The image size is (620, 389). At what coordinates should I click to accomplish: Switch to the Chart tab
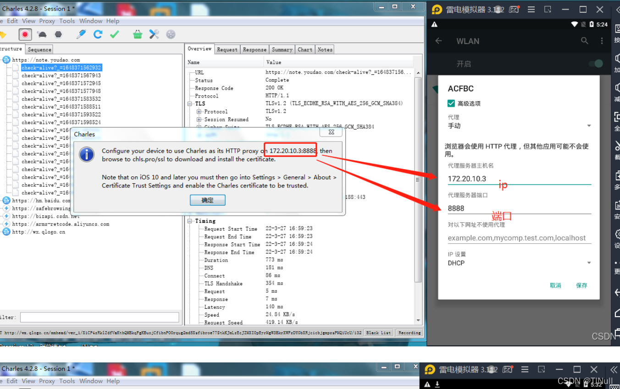tap(305, 49)
